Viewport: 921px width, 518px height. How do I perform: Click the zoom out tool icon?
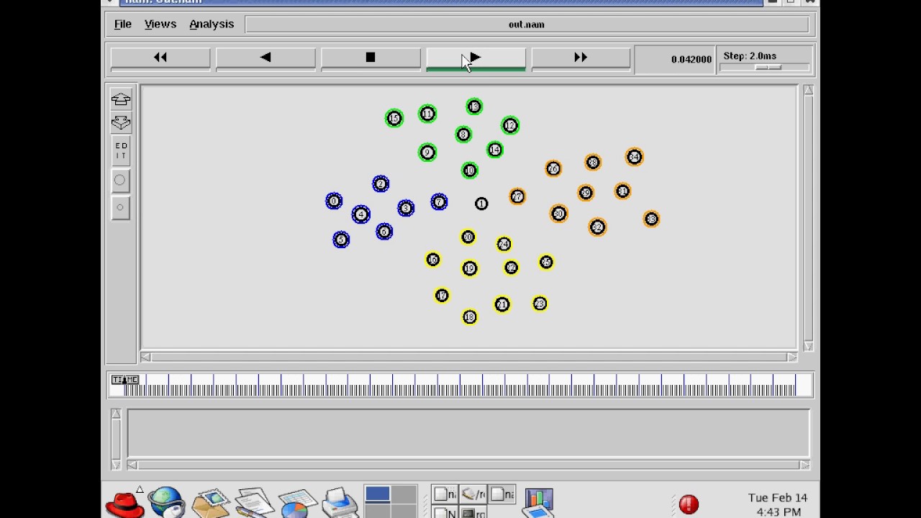(121, 123)
